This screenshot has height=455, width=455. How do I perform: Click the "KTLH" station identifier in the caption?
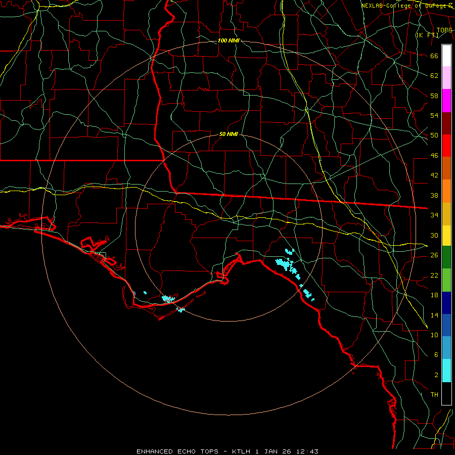point(241,451)
